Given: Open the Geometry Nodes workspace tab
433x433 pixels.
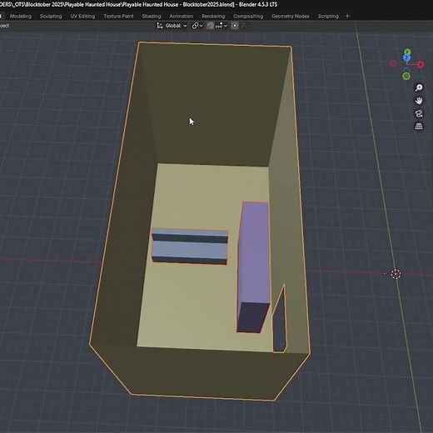Looking at the screenshot, I should [291, 16].
